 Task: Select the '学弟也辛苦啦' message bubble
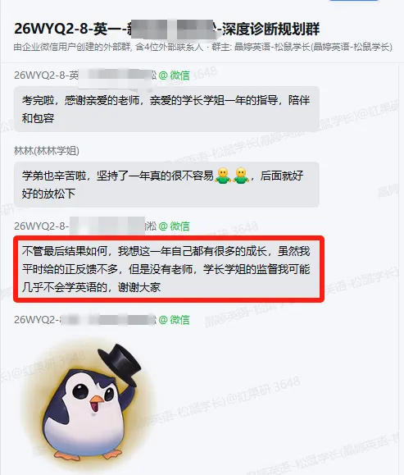click(x=166, y=185)
